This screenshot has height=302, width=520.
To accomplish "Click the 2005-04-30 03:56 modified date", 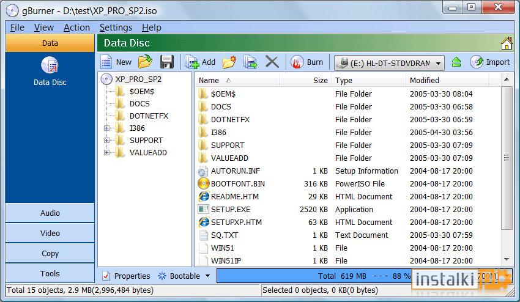I will pos(441,132).
